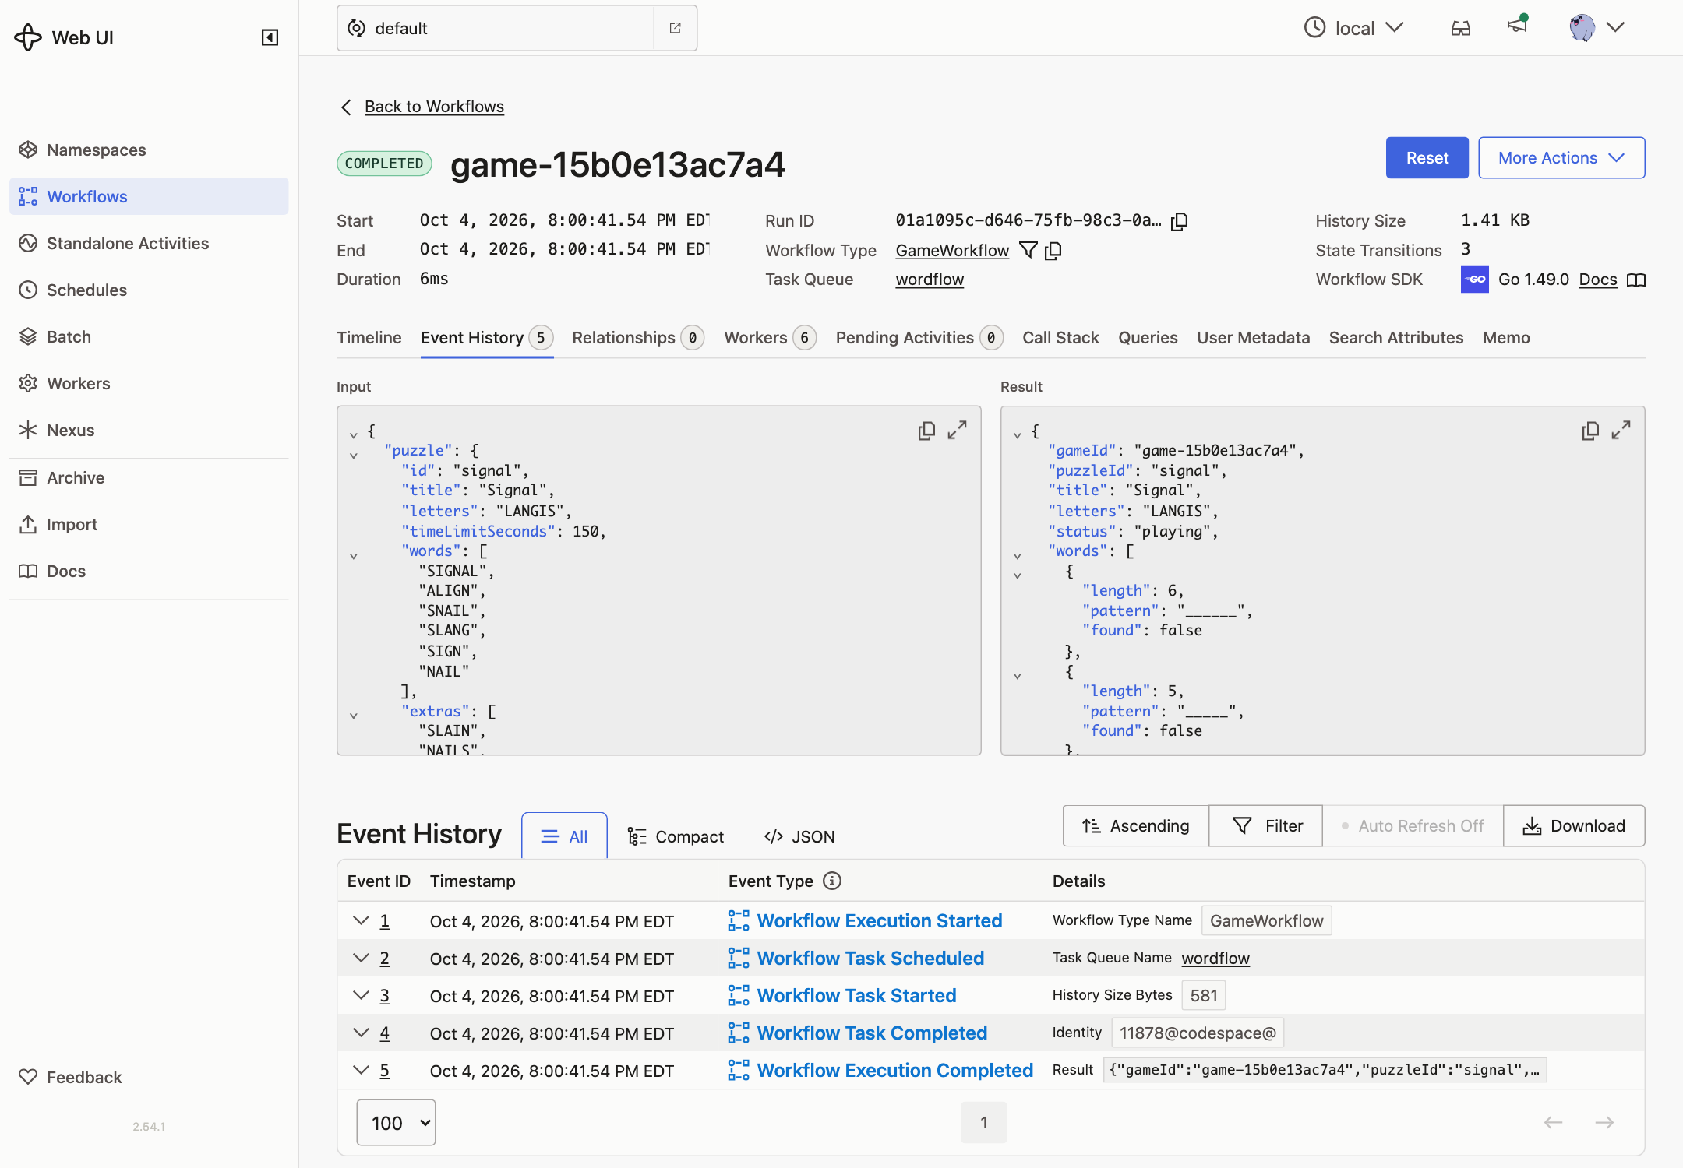The width and height of the screenshot is (1683, 1168).
Task: Copy the Run ID value
Action: pyautogui.click(x=1180, y=221)
